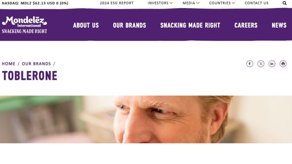Click the Toblerone hero banner image
292x164 pixels.
146,119
